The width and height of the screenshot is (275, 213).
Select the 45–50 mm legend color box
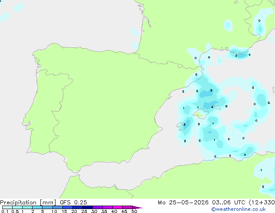128,207
